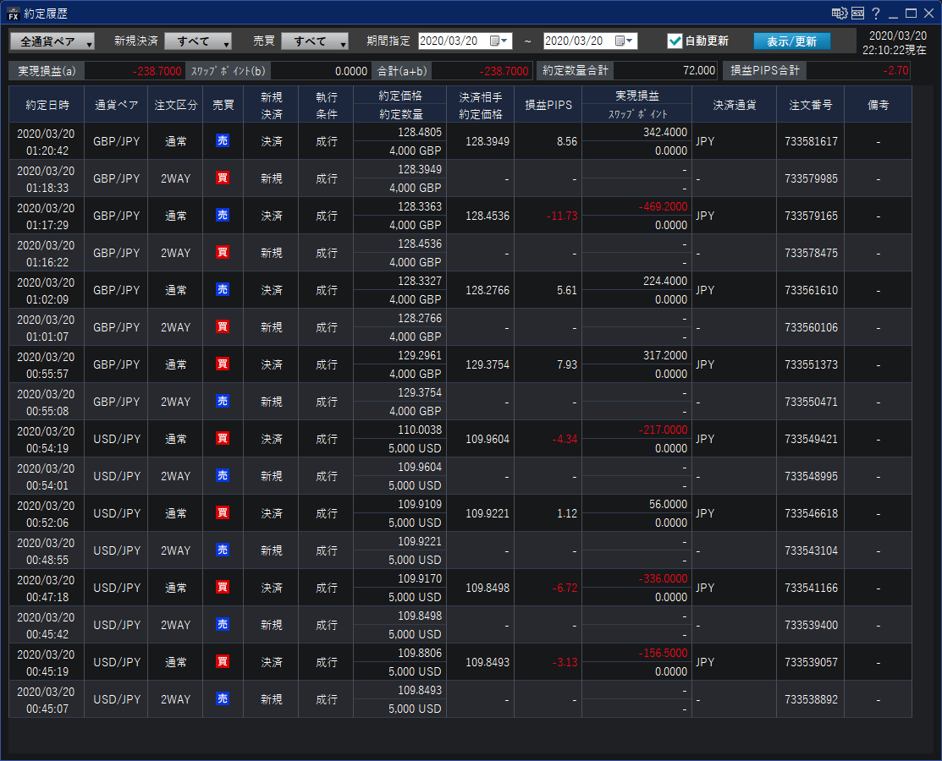Open help with the question mark icon
Viewport: 942px width, 761px height.
pos(876,14)
